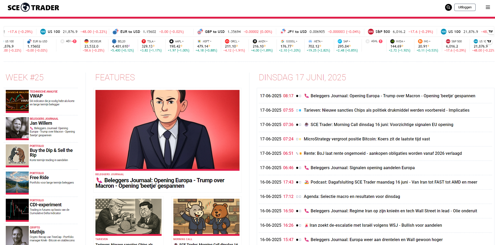Open the DE30EUR German flag icon
This screenshot has width=495, height=245.
pos(86,41)
